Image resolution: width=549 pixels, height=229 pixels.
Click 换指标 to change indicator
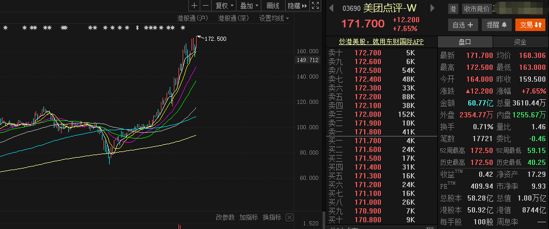pos(272,218)
